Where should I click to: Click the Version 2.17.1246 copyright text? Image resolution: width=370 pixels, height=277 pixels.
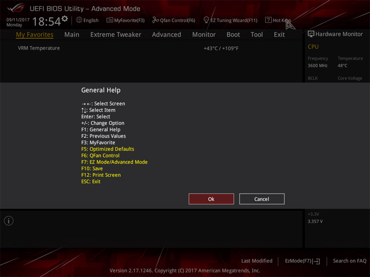coord(185,270)
